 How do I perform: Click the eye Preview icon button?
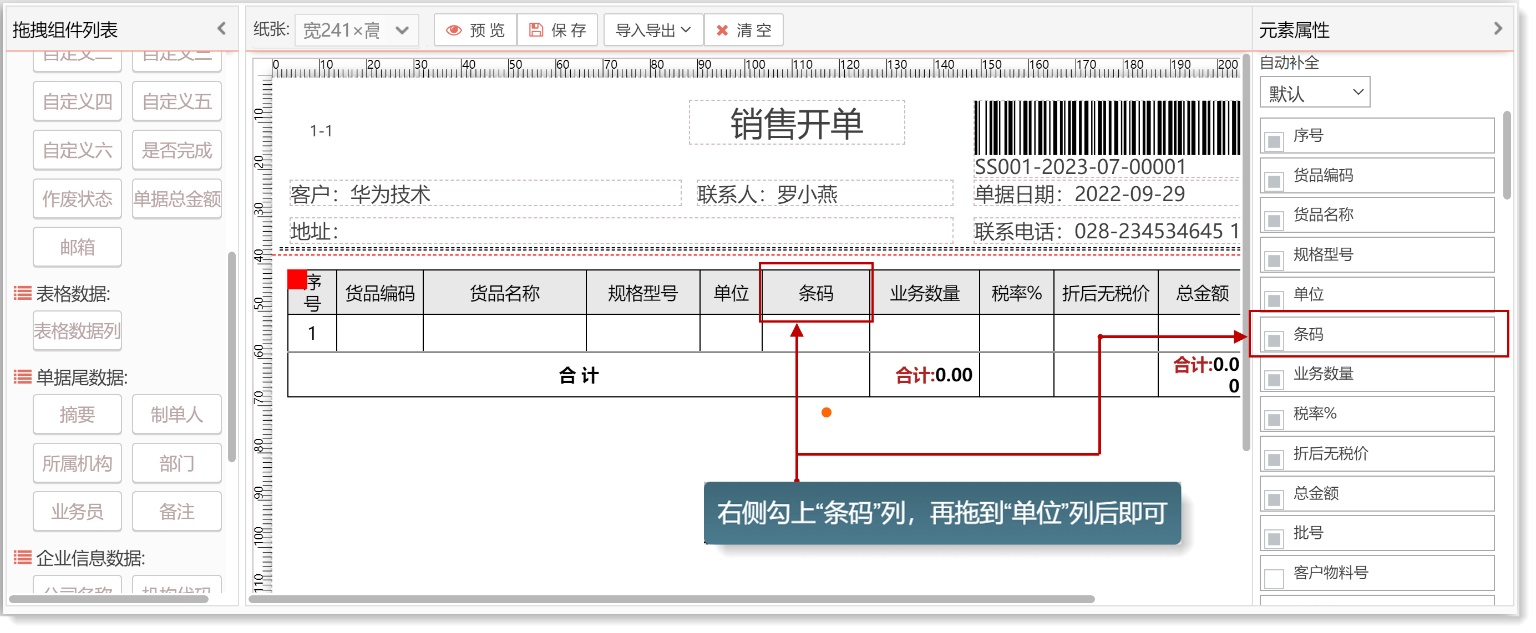click(x=454, y=30)
